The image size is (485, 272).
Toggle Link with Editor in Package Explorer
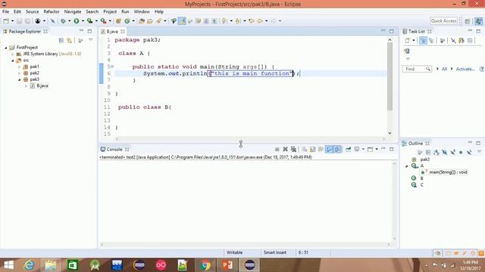[69, 40]
